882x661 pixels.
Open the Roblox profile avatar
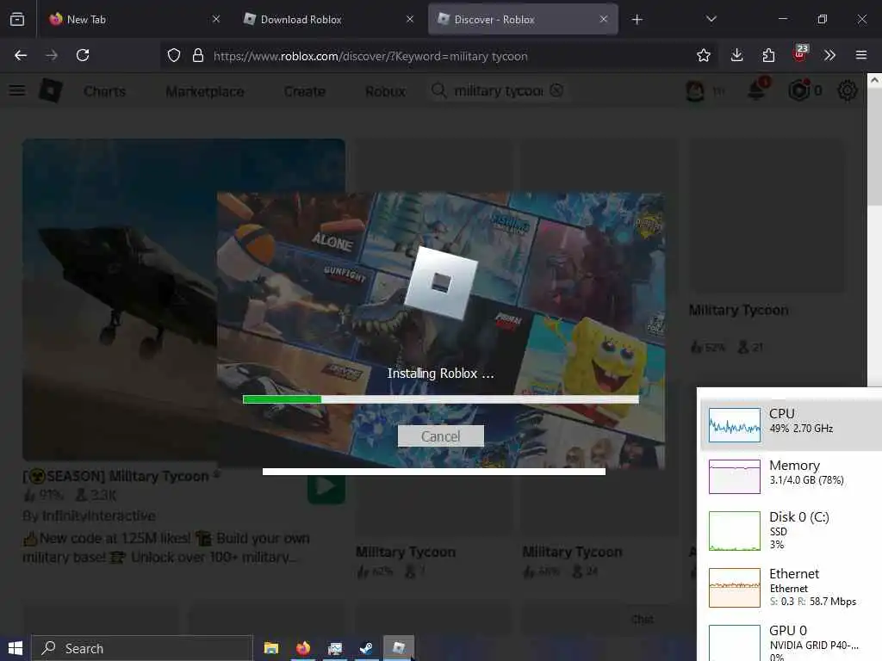point(695,90)
